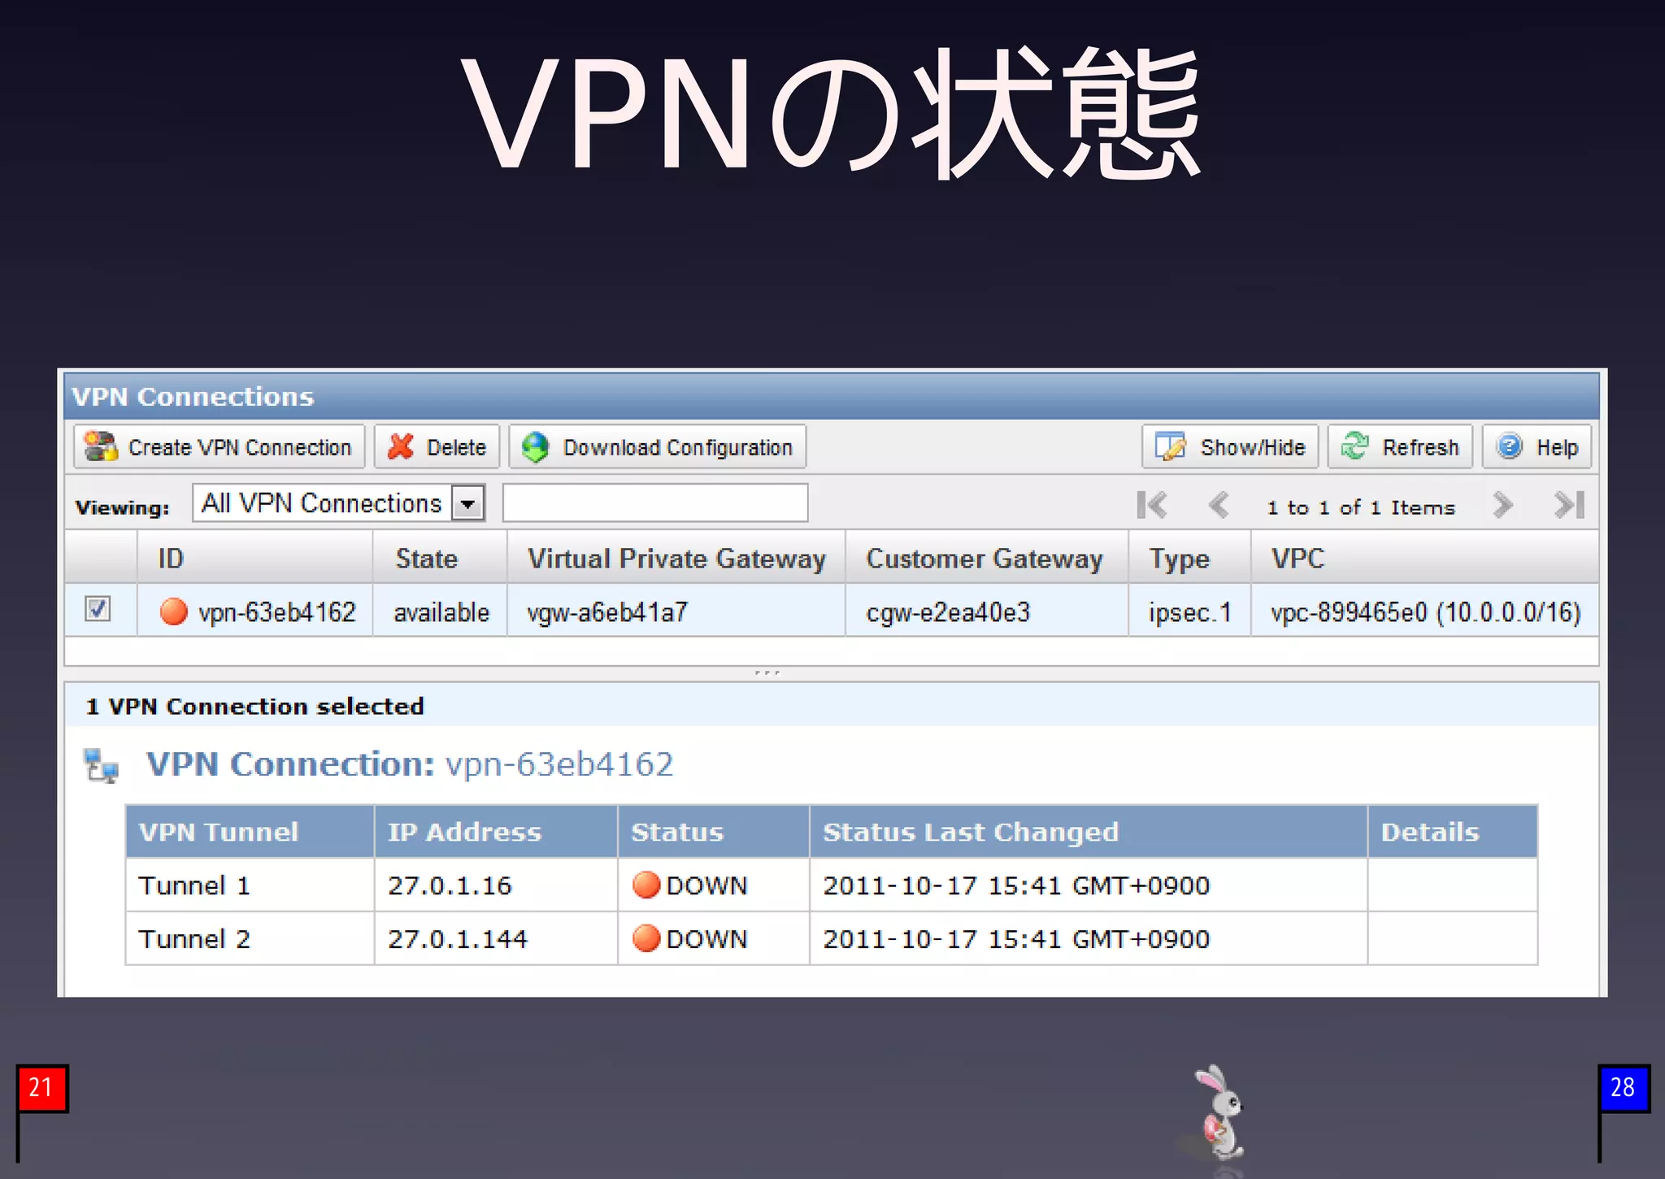
Task: Click the Create VPN Connection icon
Action: (x=101, y=446)
